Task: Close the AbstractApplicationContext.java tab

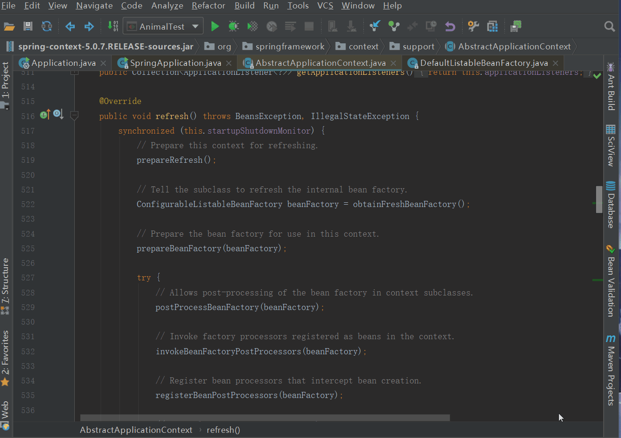Action: (393, 63)
